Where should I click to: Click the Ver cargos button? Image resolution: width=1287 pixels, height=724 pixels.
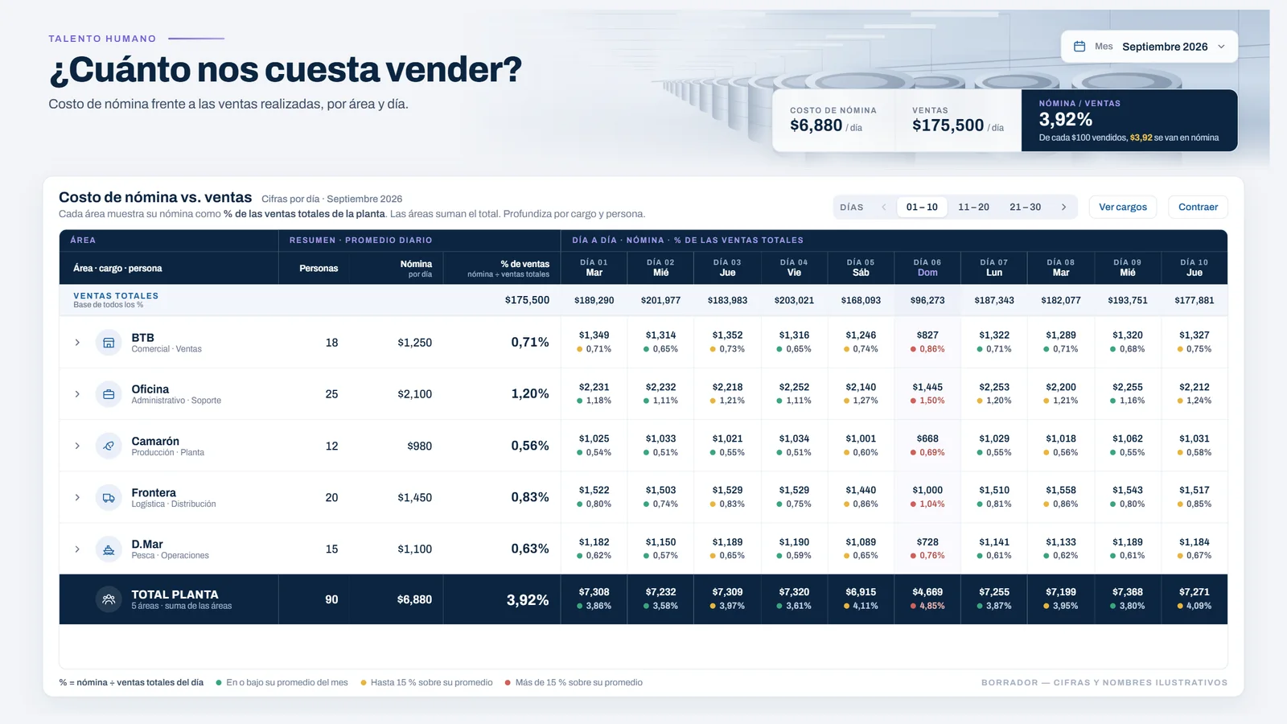point(1123,208)
